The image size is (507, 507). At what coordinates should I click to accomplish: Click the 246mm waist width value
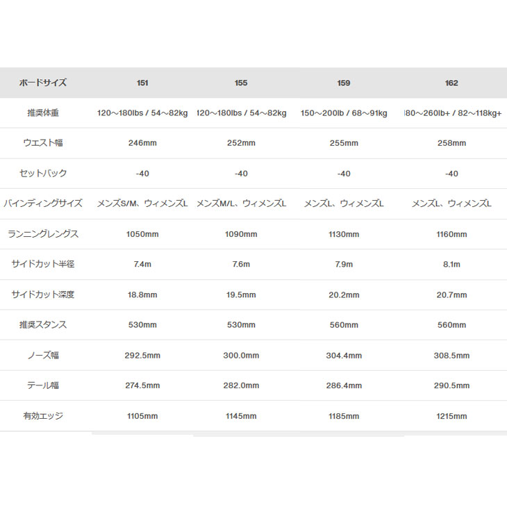tap(142, 143)
